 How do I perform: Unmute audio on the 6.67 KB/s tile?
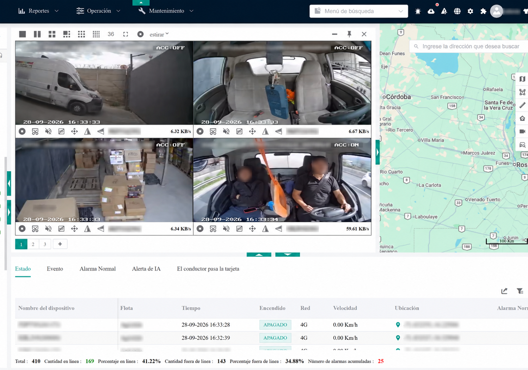pos(226,131)
